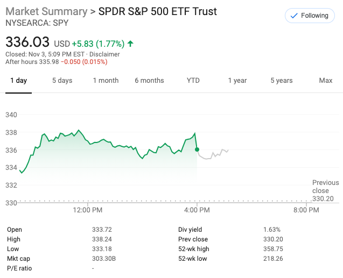Image resolution: width=343 pixels, height=278 pixels.
Task: Switch to the 5 days tab
Action: click(x=62, y=81)
